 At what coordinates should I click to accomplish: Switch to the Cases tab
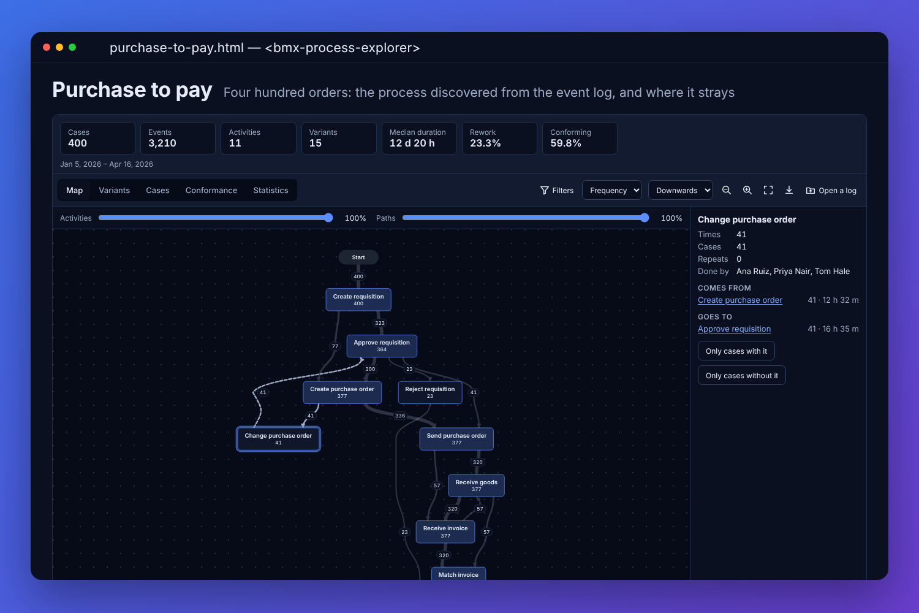(x=157, y=190)
